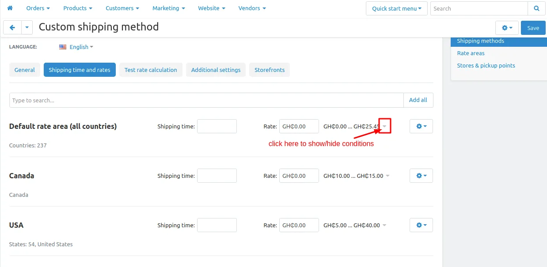The width and height of the screenshot is (547, 267).
Task: Open gear menu for Canada rate area
Action: tap(421, 176)
